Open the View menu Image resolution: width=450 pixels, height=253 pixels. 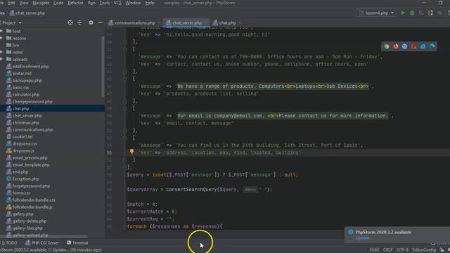click(x=24, y=3)
